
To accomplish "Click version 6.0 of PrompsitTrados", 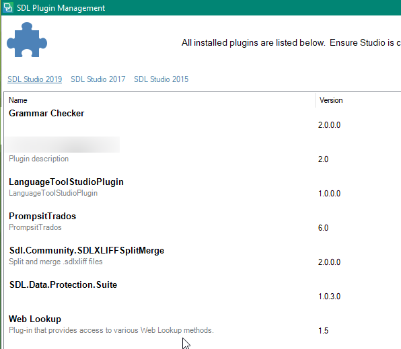I will (323, 228).
